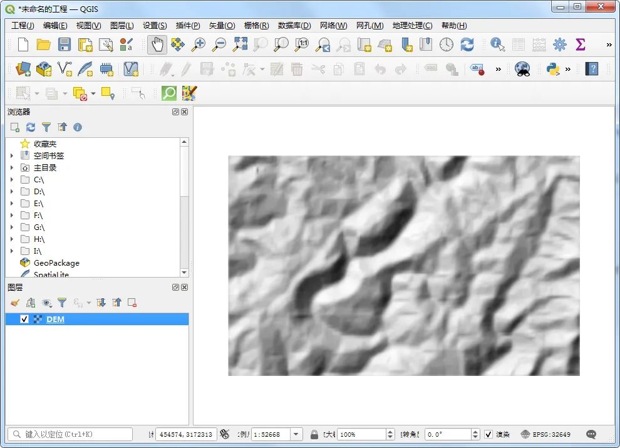620x448 pixels.
Task: Toggle the Render checkbox in status bar
Action: [488, 434]
